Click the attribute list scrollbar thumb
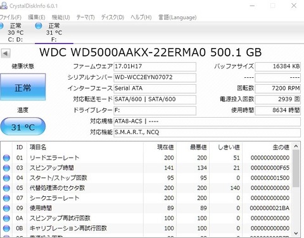This screenshot has height=238, width=304. tap(296, 168)
